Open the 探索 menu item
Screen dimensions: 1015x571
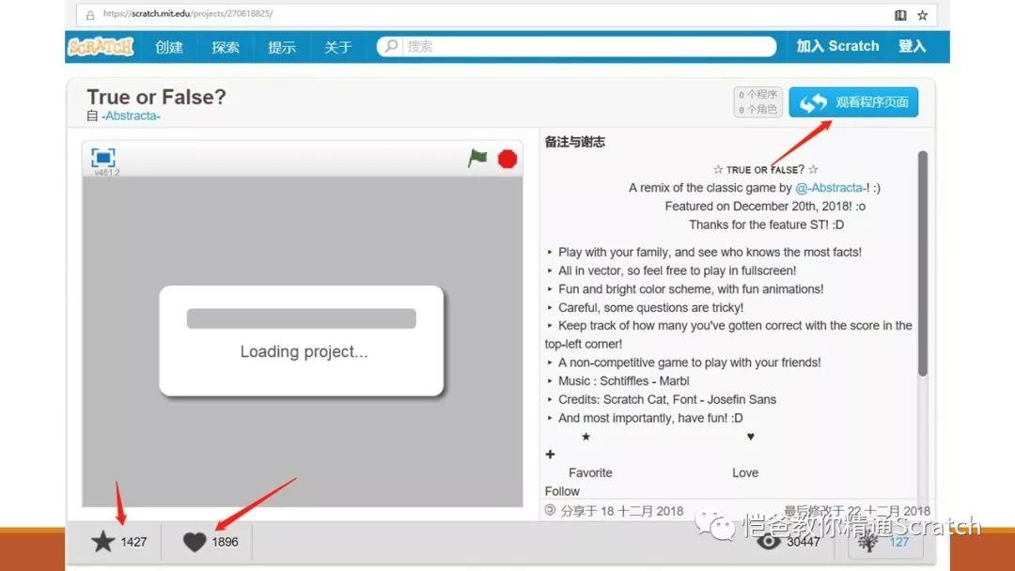point(226,47)
